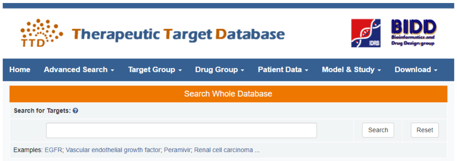Expand the Advanced Search dropdown
Screen dimensions: 457x161
coord(79,70)
